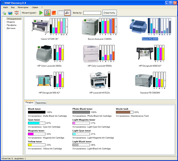Switch to printer thumbnail view
This screenshot has height=161, width=178.
pos(67,13)
